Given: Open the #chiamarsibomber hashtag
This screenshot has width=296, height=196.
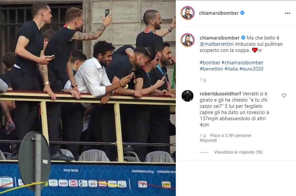Looking at the screenshot, I should [242, 63].
